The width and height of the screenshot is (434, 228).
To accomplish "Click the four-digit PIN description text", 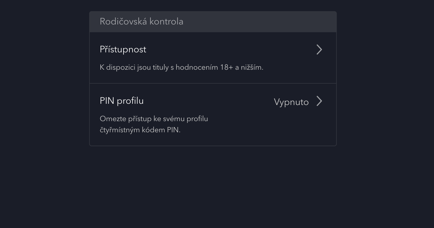I will pyautogui.click(x=154, y=124).
